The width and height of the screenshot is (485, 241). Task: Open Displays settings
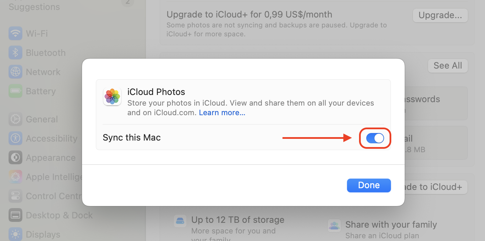click(x=43, y=234)
